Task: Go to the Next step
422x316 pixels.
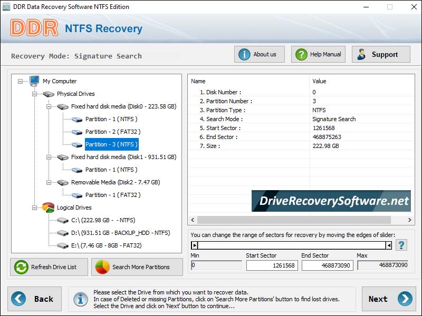Action: coord(389,299)
